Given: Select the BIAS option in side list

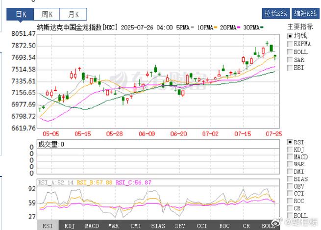Looking at the screenshot, I should pos(290,179).
